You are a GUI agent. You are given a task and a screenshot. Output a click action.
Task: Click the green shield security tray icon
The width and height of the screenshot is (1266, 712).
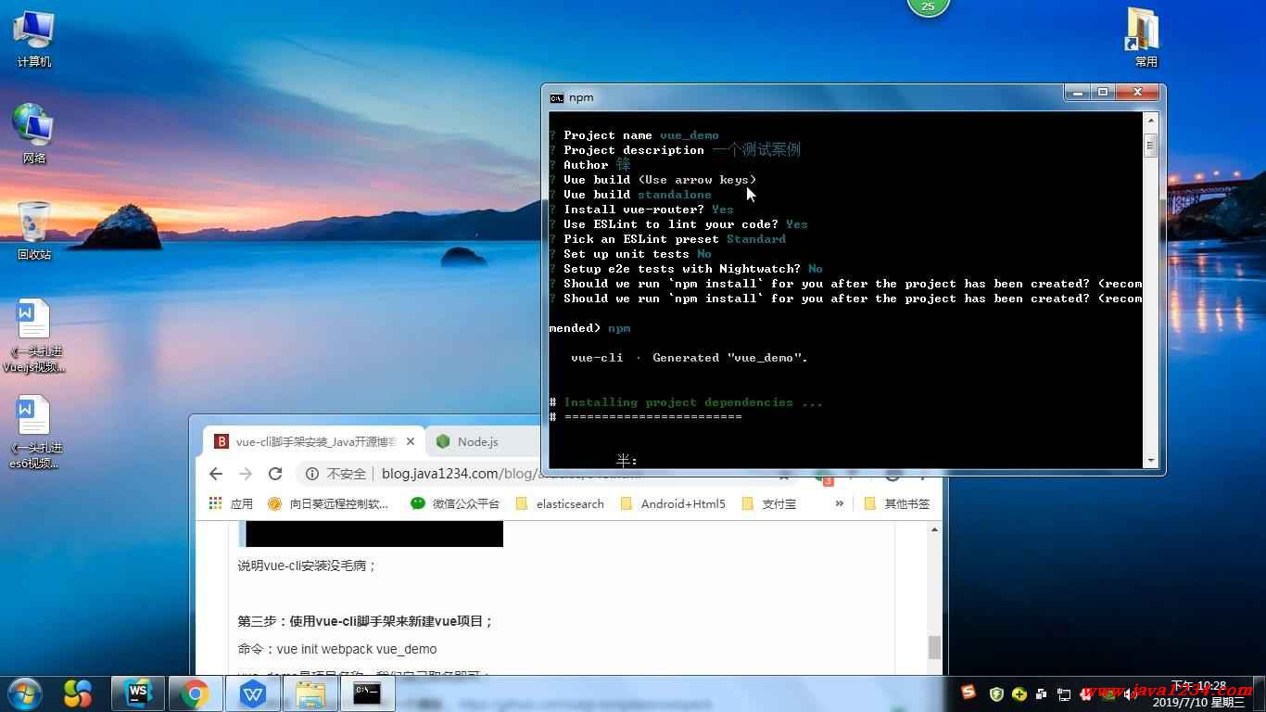coord(996,693)
